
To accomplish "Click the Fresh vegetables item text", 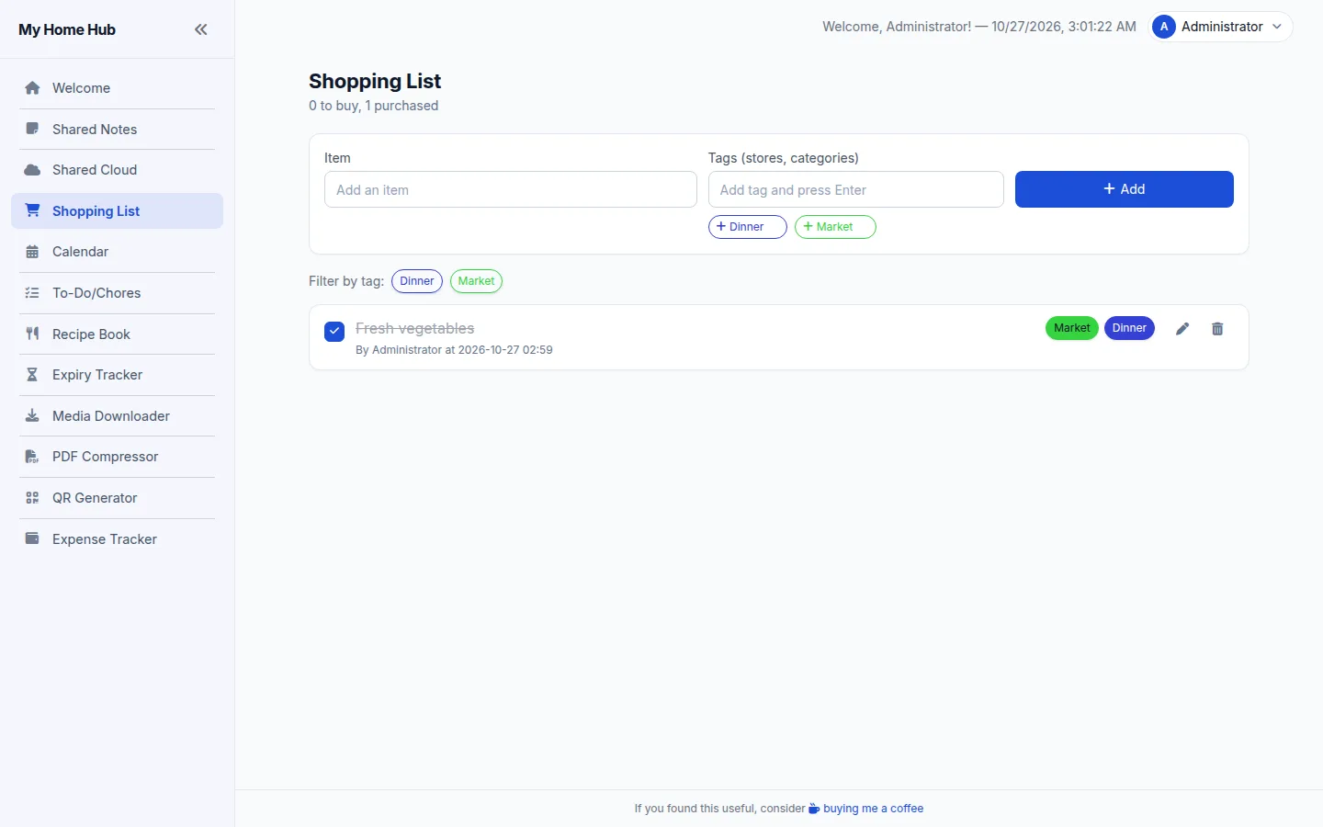I will click(x=414, y=328).
